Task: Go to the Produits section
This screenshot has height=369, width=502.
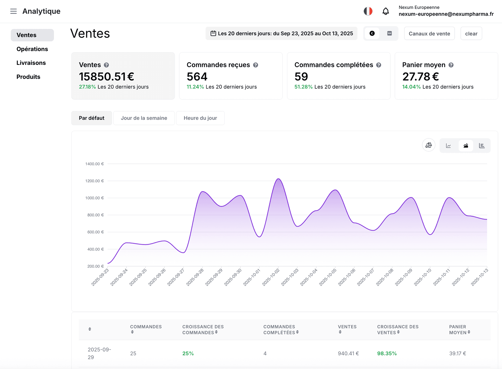Action: 28,77
